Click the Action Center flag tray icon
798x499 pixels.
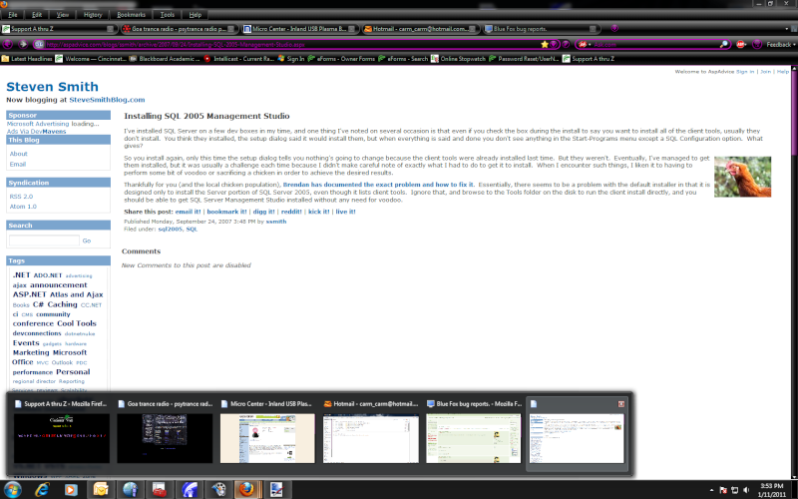[x=723, y=490]
